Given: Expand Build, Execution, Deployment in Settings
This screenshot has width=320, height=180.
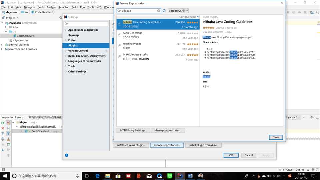Looking at the screenshot, I should tap(66, 56).
